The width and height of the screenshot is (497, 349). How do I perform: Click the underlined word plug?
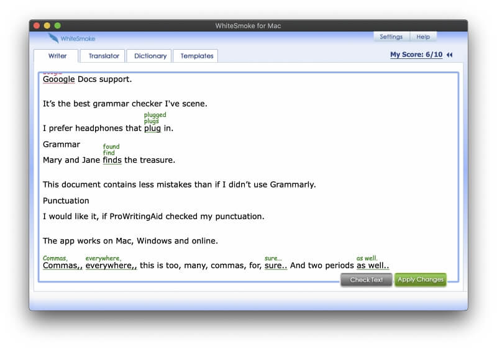coord(152,129)
